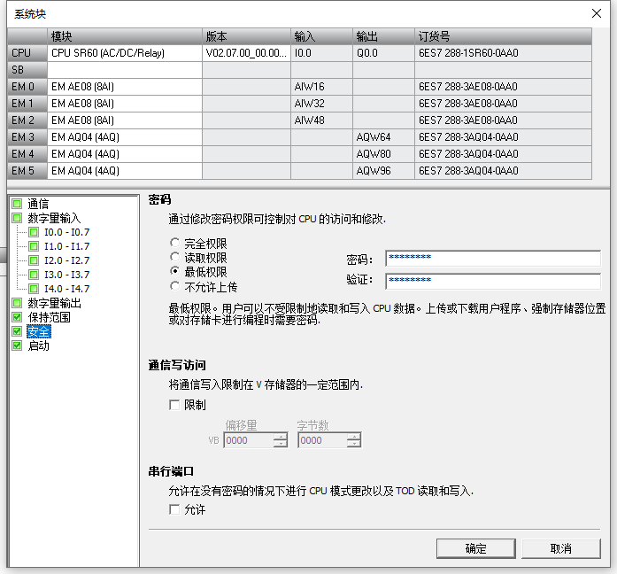Open the 通信 tree node

click(38, 204)
